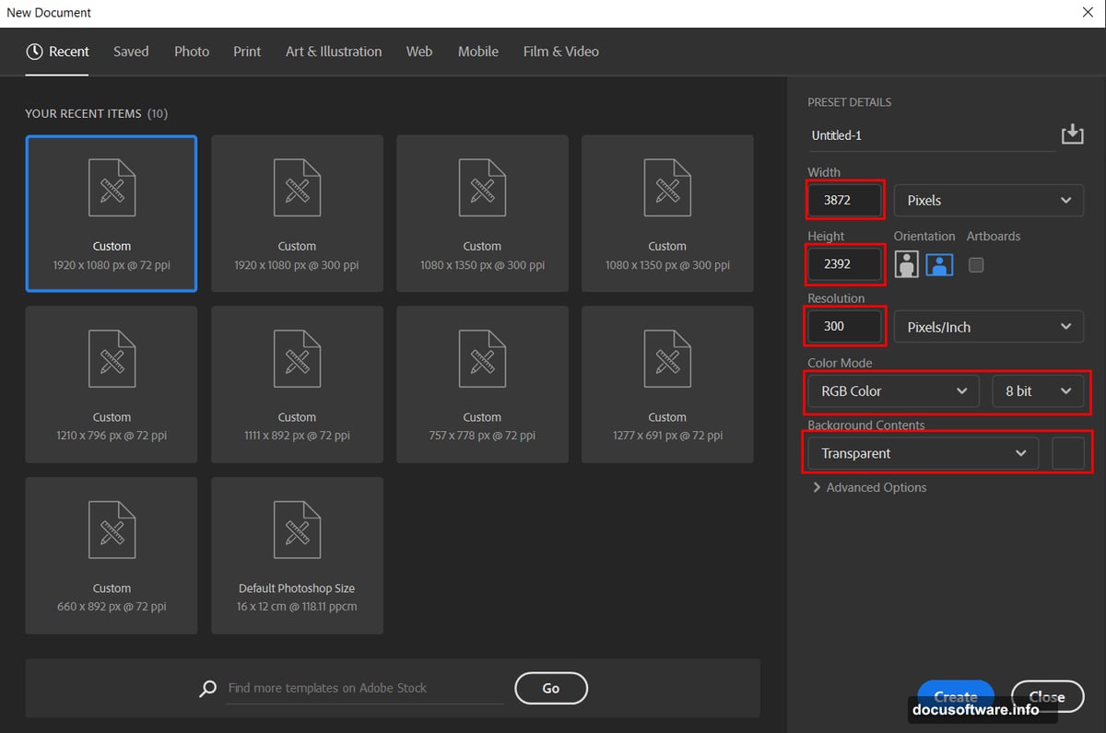The height and width of the screenshot is (733, 1106).
Task: Click the Go button for Adobe Stock templates
Action: point(550,688)
